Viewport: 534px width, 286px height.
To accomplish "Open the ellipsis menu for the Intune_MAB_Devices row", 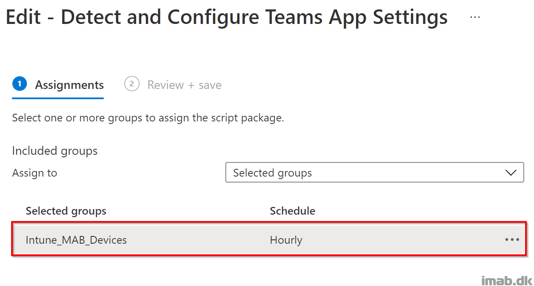I will point(512,240).
